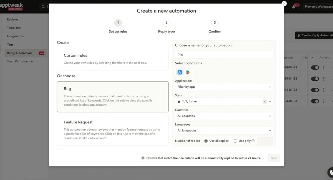Choose the Feature Request rule card
The height and width of the screenshot is (180, 333).
[113, 130]
